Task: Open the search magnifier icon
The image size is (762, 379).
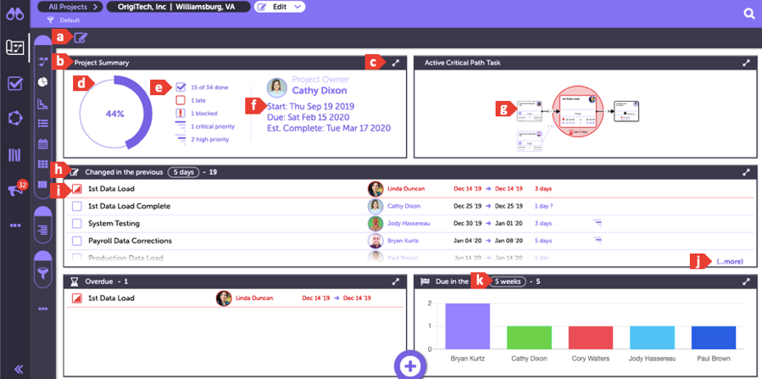Action: pos(748,14)
